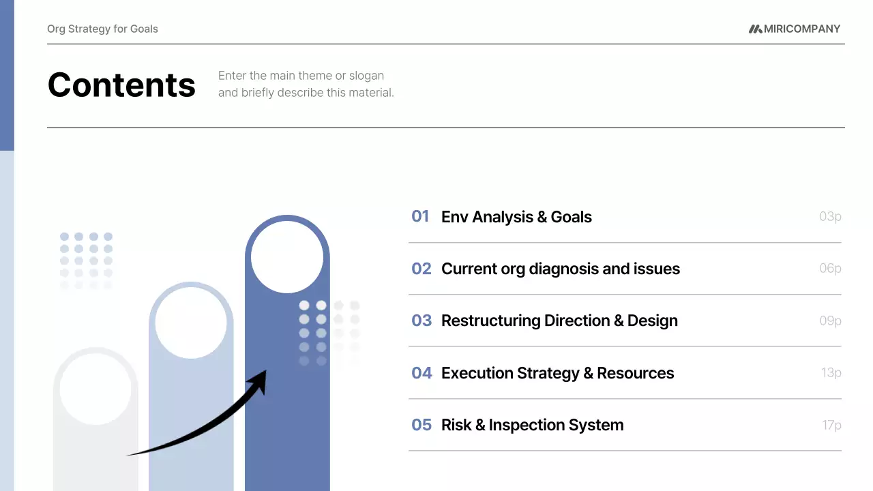Open the "Env Analysis & Goals" section
Image resolution: width=873 pixels, height=491 pixels.
click(516, 217)
